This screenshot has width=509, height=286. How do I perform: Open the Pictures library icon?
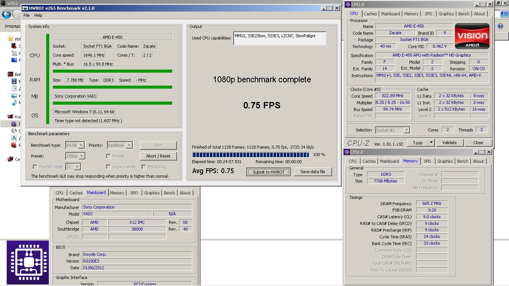coord(14,96)
